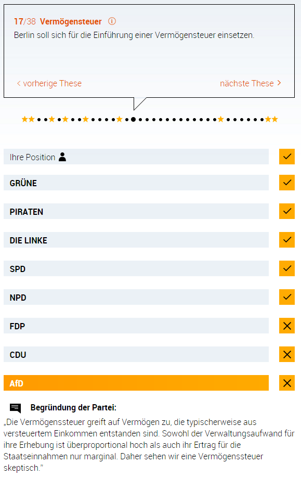Click the checkmark icon for NPD
The image size is (301, 477).
287,297
